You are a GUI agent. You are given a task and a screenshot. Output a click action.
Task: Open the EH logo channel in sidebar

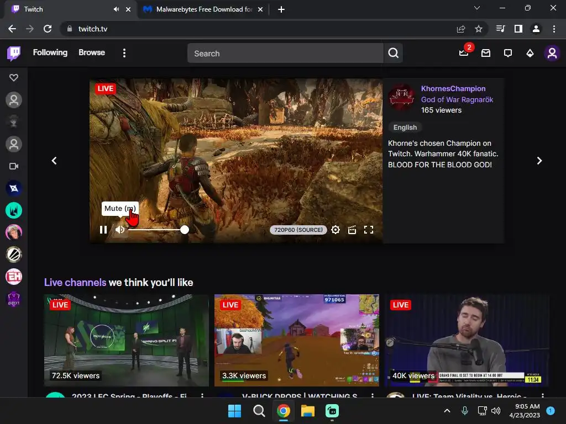coord(14,277)
